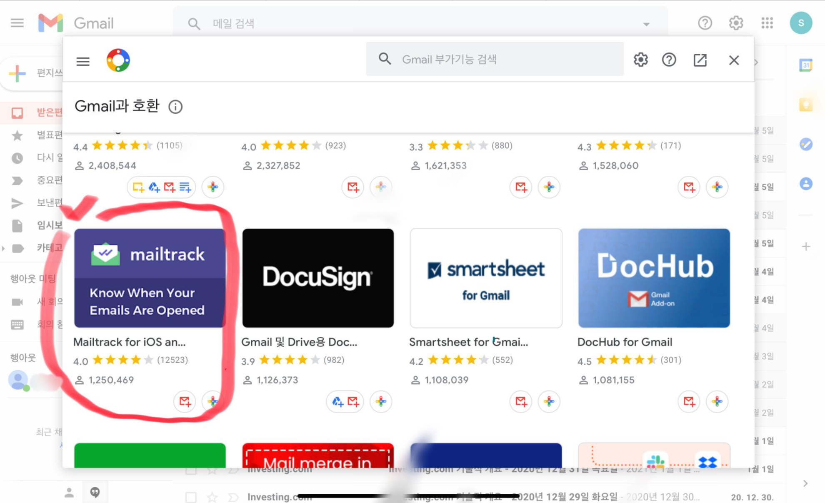Show the side panel with bottom chevron

805,483
